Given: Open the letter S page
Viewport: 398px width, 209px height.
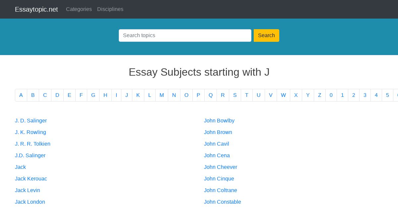Looking at the screenshot, I should tap(235, 95).
